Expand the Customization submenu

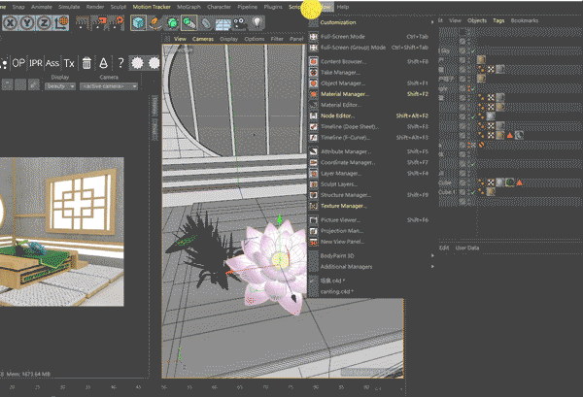coord(371,22)
